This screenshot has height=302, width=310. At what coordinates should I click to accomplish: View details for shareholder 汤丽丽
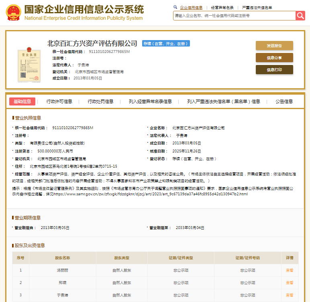[x=289, y=270]
